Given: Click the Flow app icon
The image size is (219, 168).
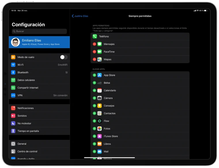Looking at the screenshot, I should point(99,121).
